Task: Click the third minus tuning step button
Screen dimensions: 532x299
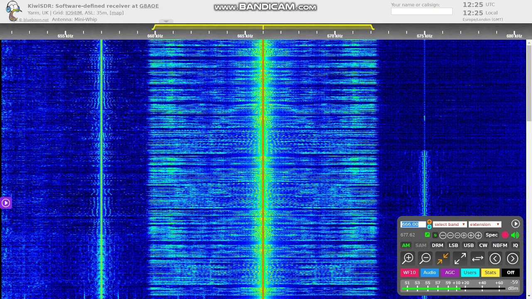Action: (x=457, y=235)
